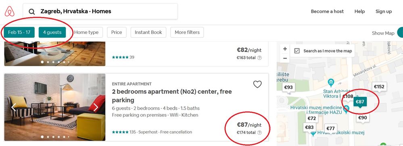Zoom in on map with plus
Viewport: 403px width, 146px height.
285,49
